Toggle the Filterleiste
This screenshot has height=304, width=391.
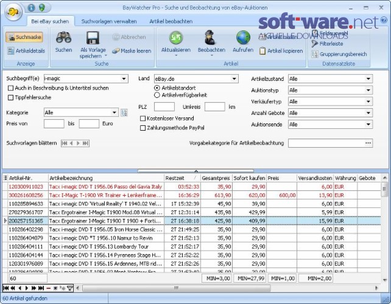[x=327, y=44]
